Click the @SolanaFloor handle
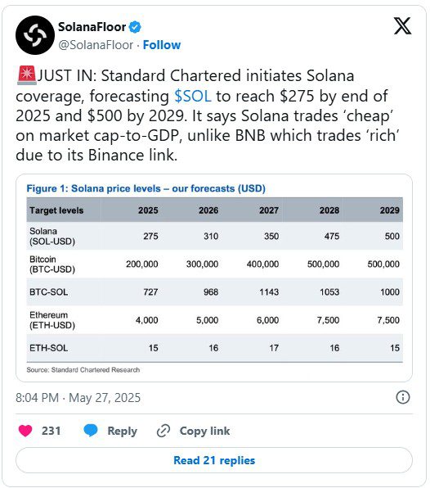 (x=96, y=45)
